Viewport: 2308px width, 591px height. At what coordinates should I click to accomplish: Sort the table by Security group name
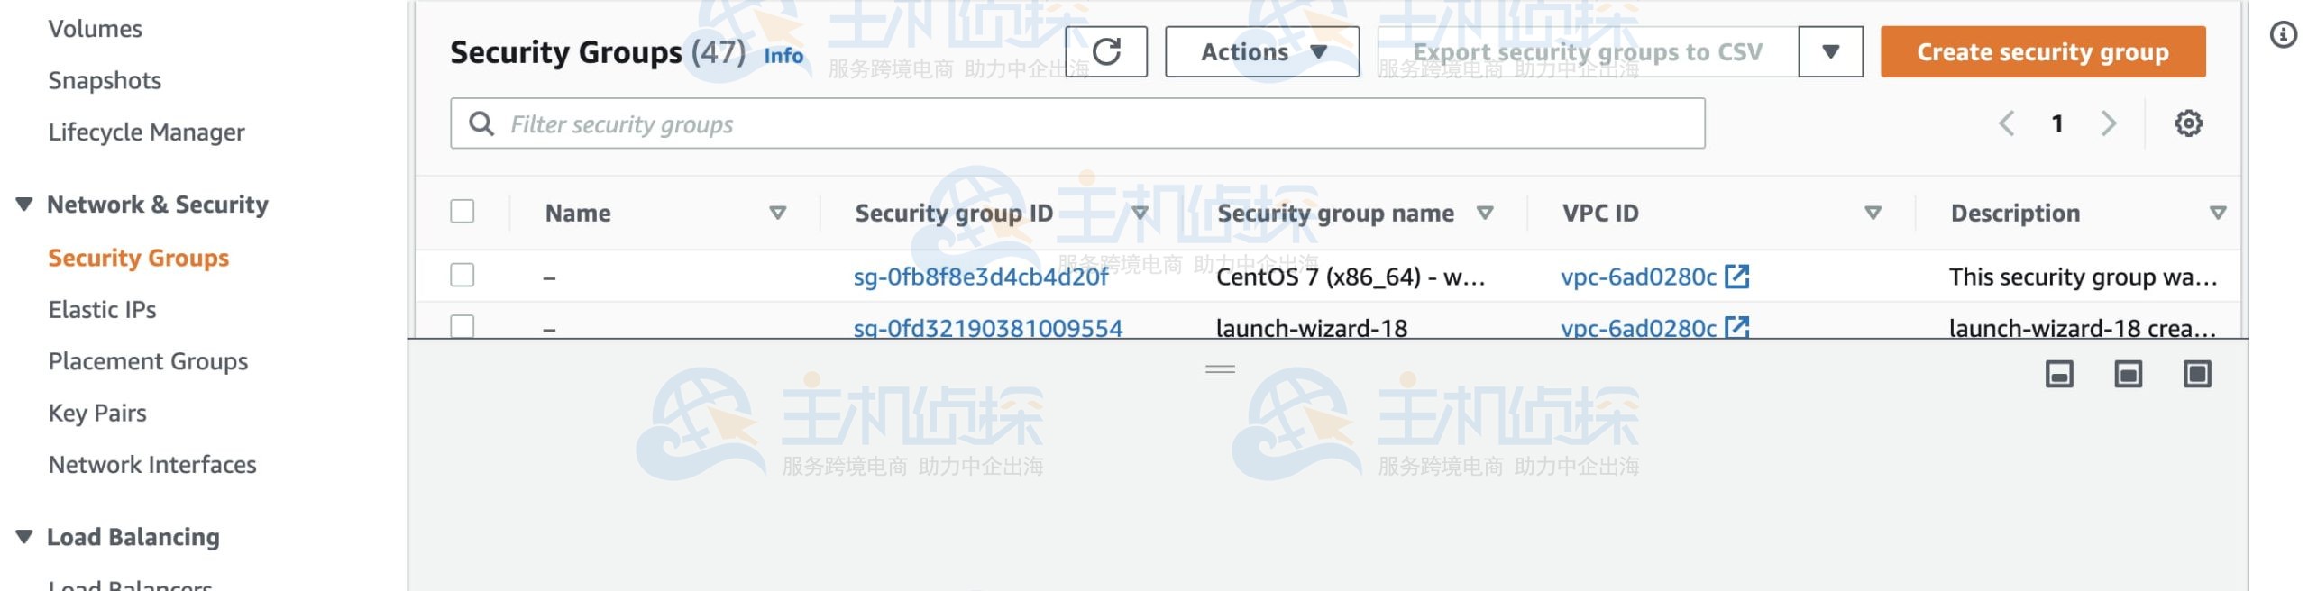[1484, 214]
